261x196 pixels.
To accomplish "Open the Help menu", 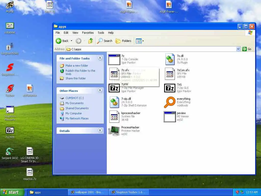I will 111,33.
